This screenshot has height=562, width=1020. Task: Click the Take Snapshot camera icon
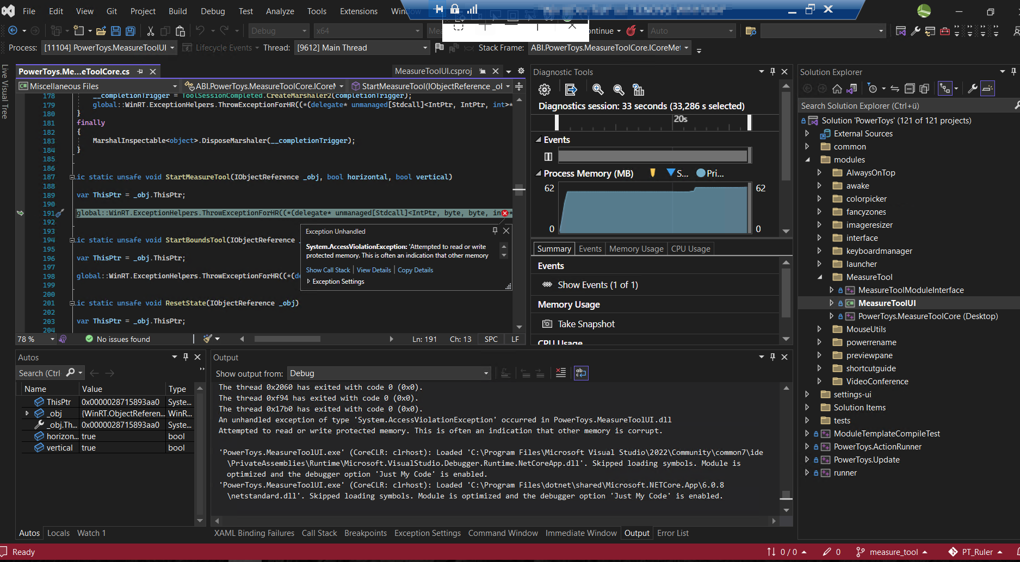coord(547,324)
